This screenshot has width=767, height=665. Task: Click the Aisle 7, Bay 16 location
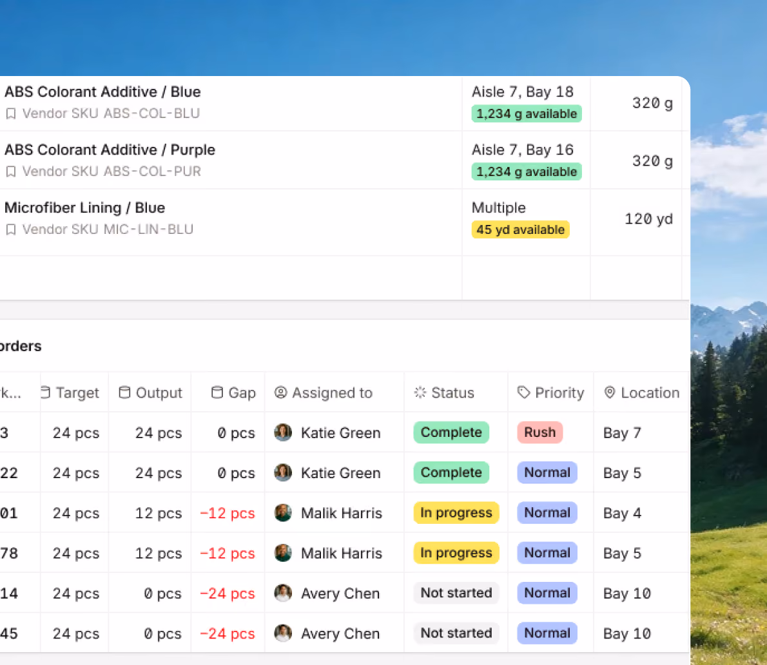pyautogui.click(x=523, y=149)
